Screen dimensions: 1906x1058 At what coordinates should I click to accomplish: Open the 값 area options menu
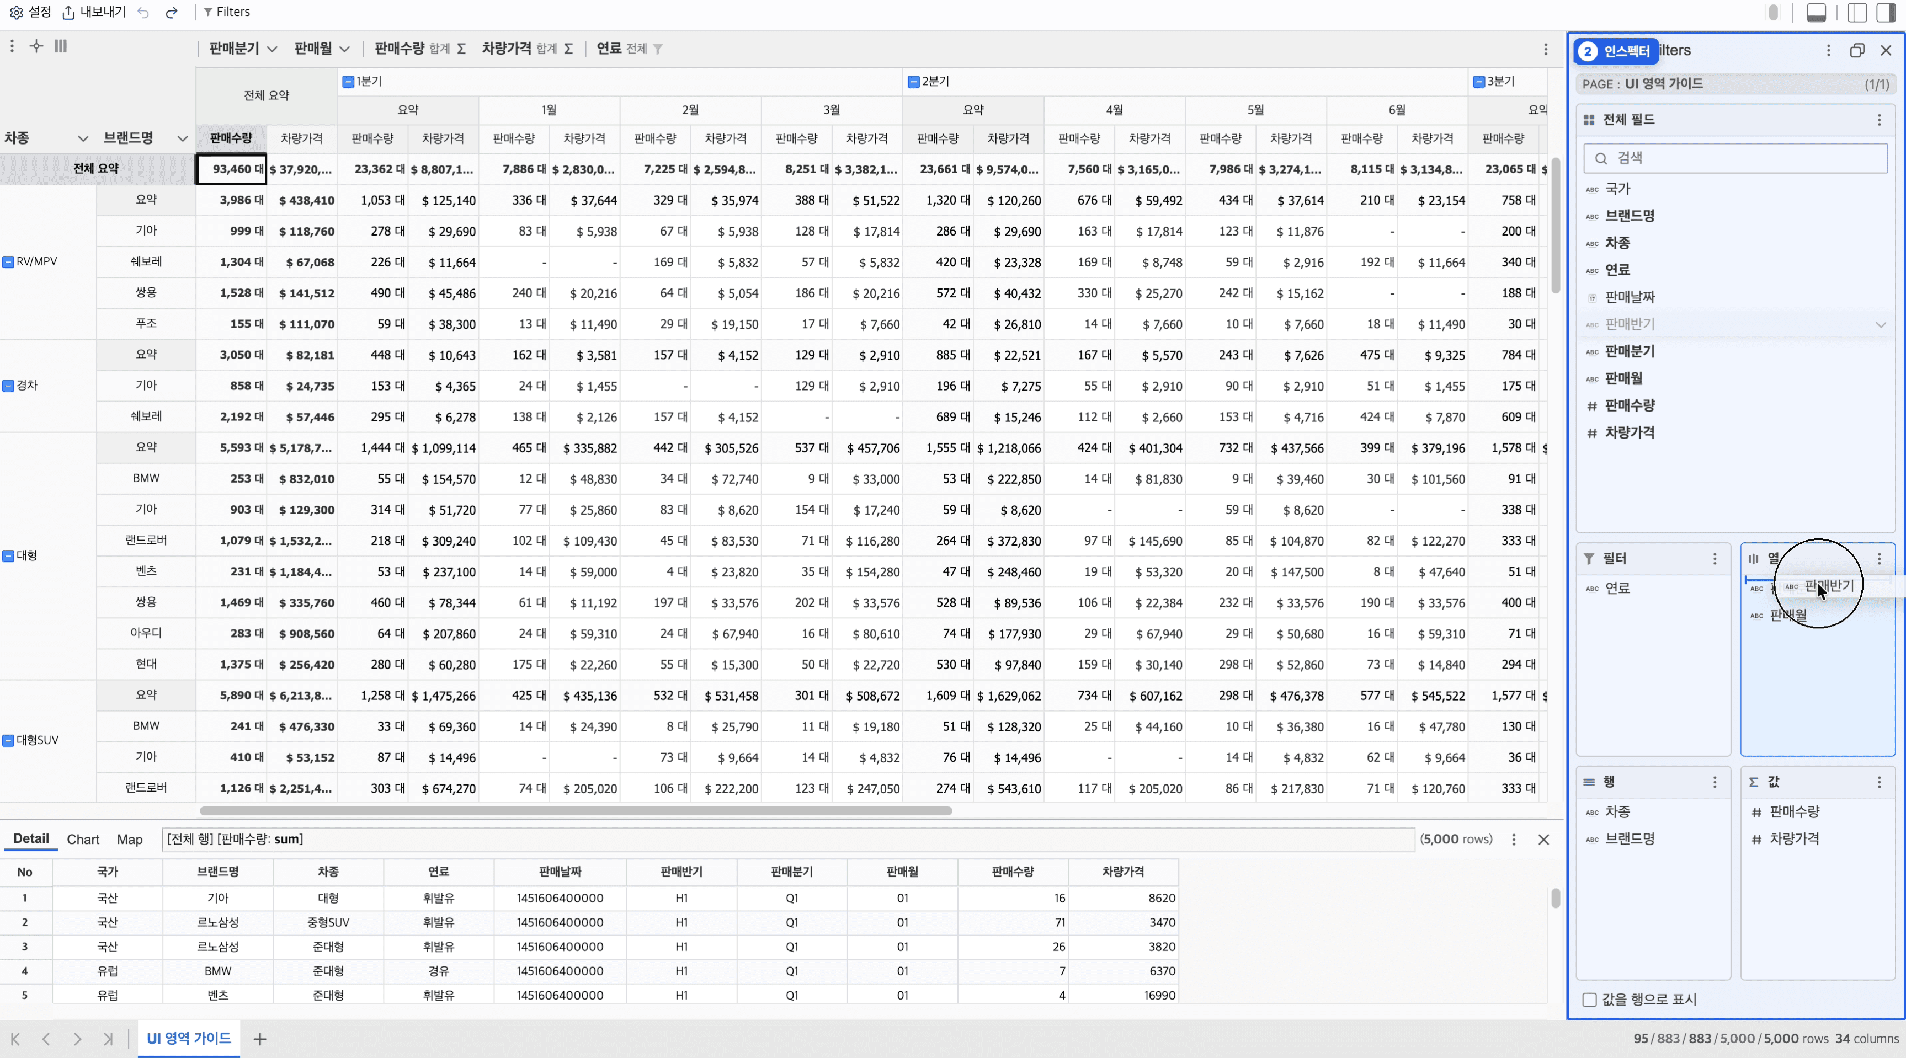1880,782
